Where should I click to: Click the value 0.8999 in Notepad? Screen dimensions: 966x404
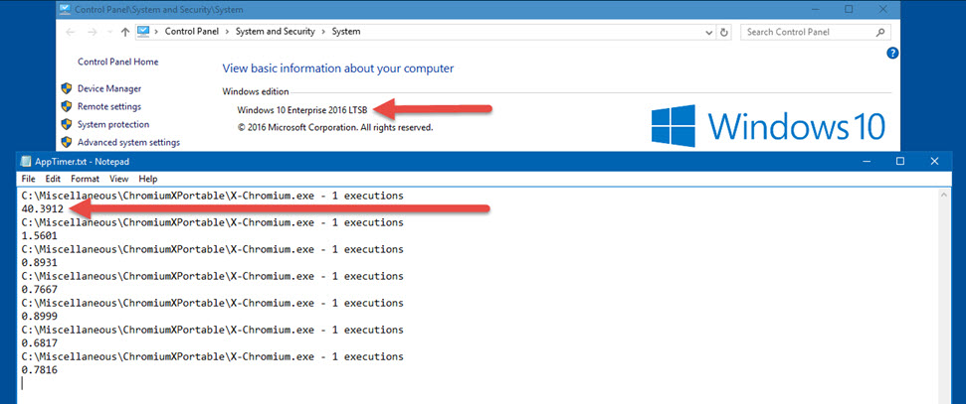40,316
